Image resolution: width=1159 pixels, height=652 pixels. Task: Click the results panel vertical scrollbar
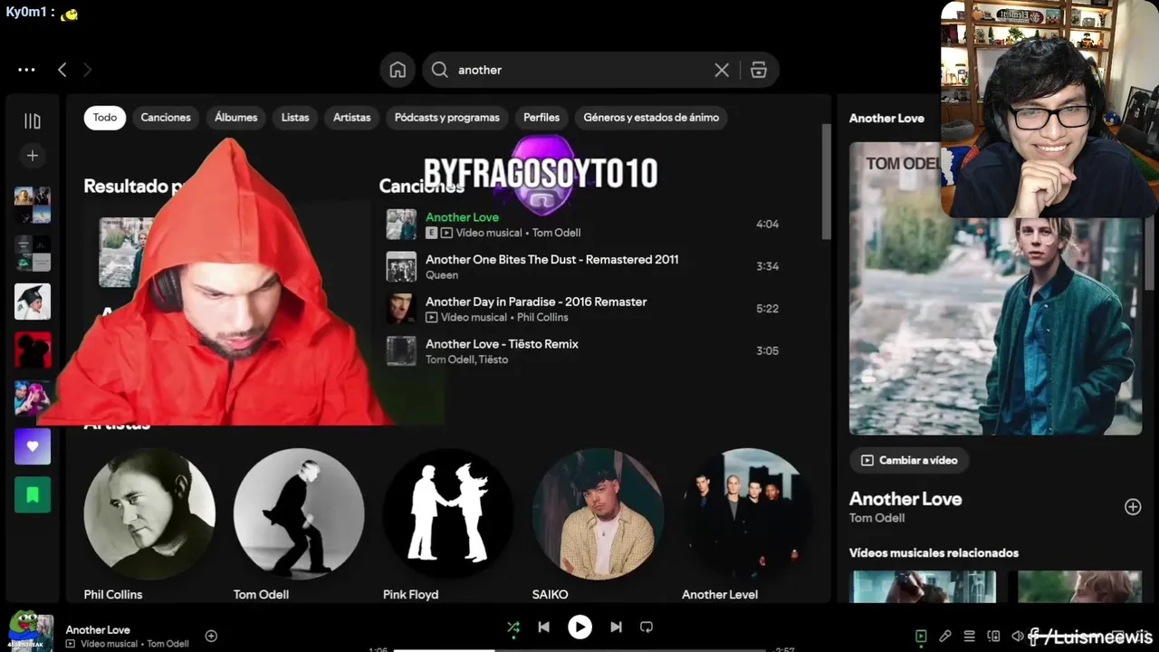click(x=826, y=181)
